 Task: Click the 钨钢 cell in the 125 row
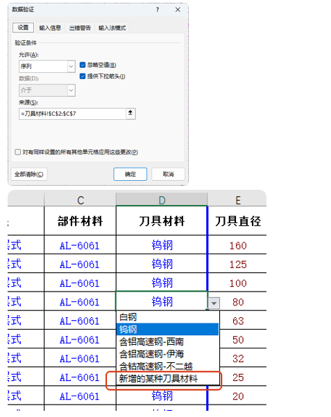coord(162,264)
